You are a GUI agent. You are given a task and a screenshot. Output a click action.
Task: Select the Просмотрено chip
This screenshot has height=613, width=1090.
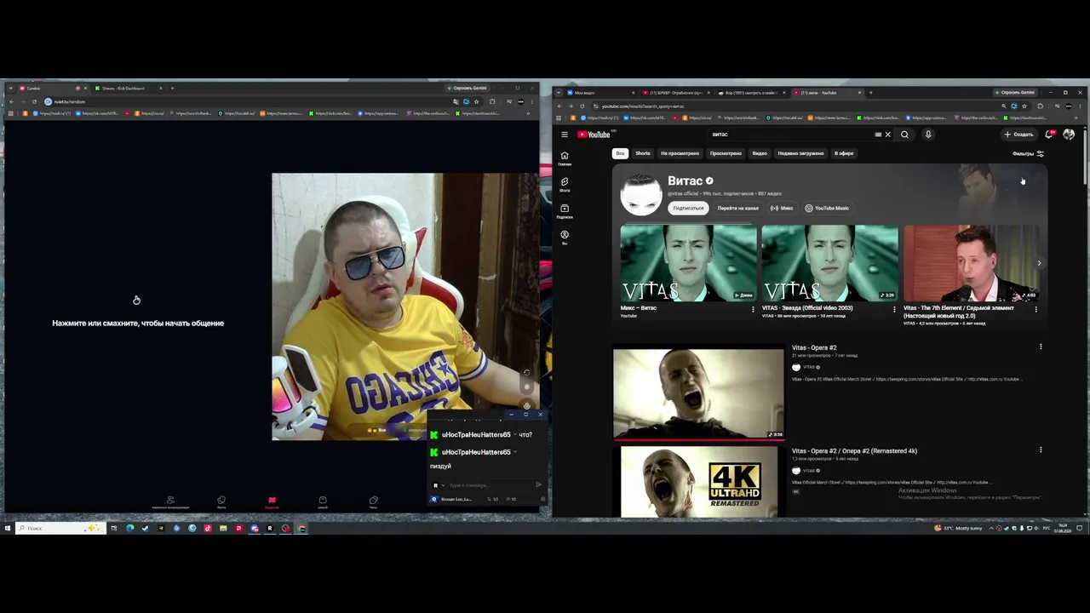(x=726, y=153)
